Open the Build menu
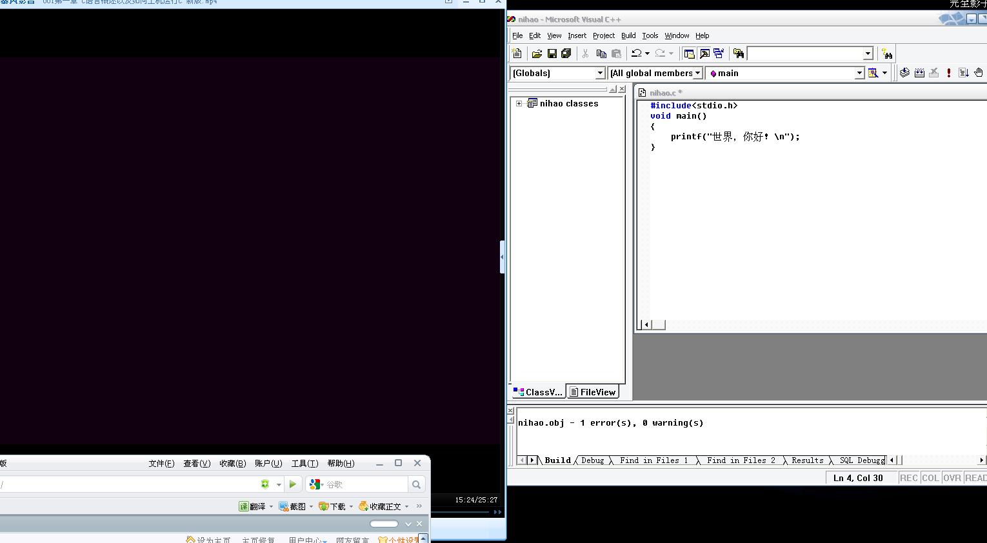The width and height of the screenshot is (987, 543). coord(628,35)
